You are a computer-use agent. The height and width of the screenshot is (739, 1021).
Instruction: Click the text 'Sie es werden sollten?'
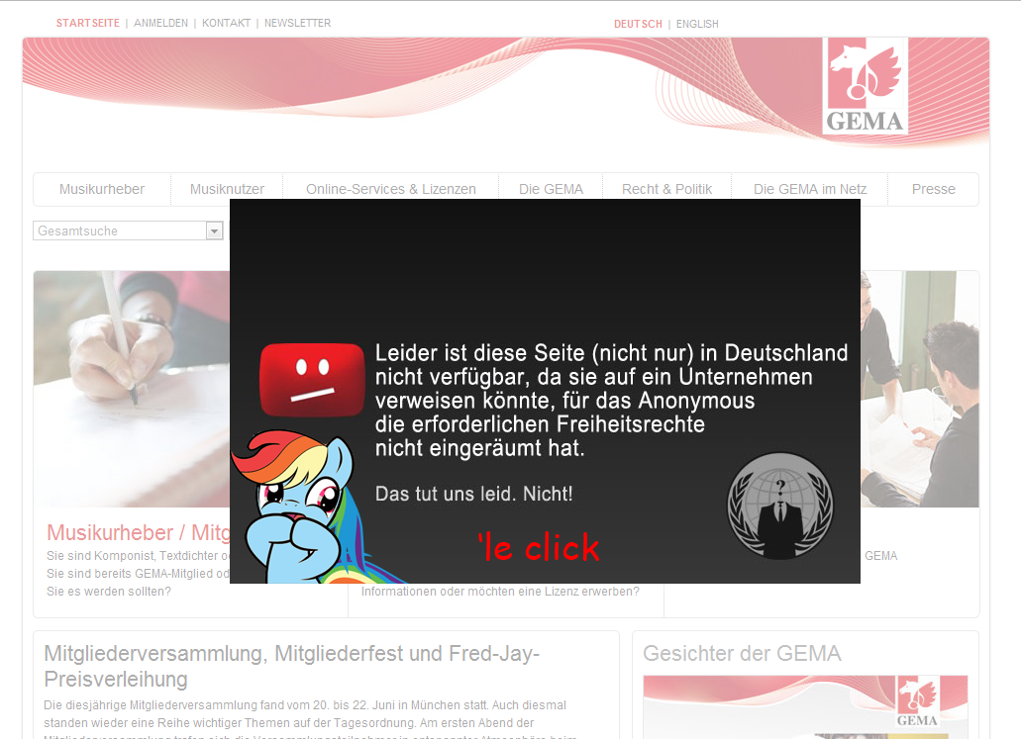click(109, 592)
